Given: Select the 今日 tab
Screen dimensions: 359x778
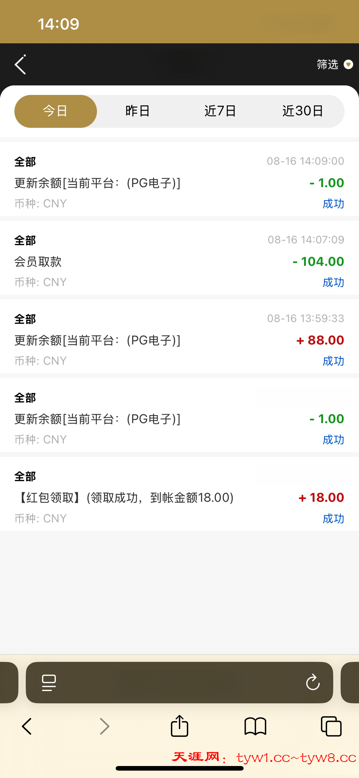Looking at the screenshot, I should coord(56,111).
